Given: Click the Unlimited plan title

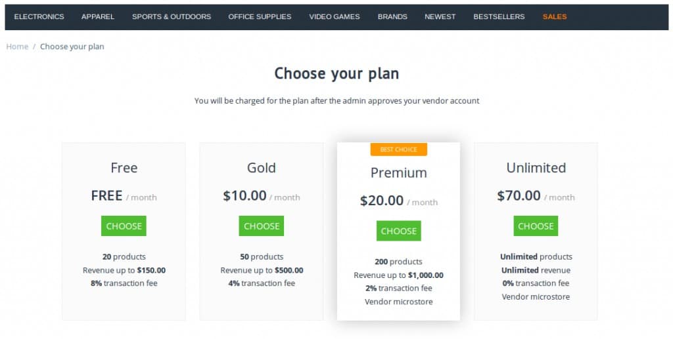Looking at the screenshot, I should tap(536, 168).
